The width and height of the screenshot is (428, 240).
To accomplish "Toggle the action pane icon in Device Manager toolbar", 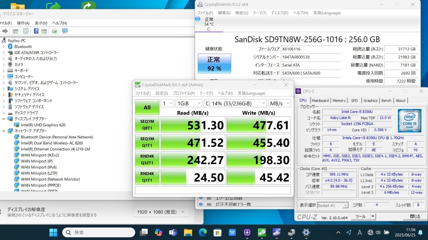I will tap(44, 31).
